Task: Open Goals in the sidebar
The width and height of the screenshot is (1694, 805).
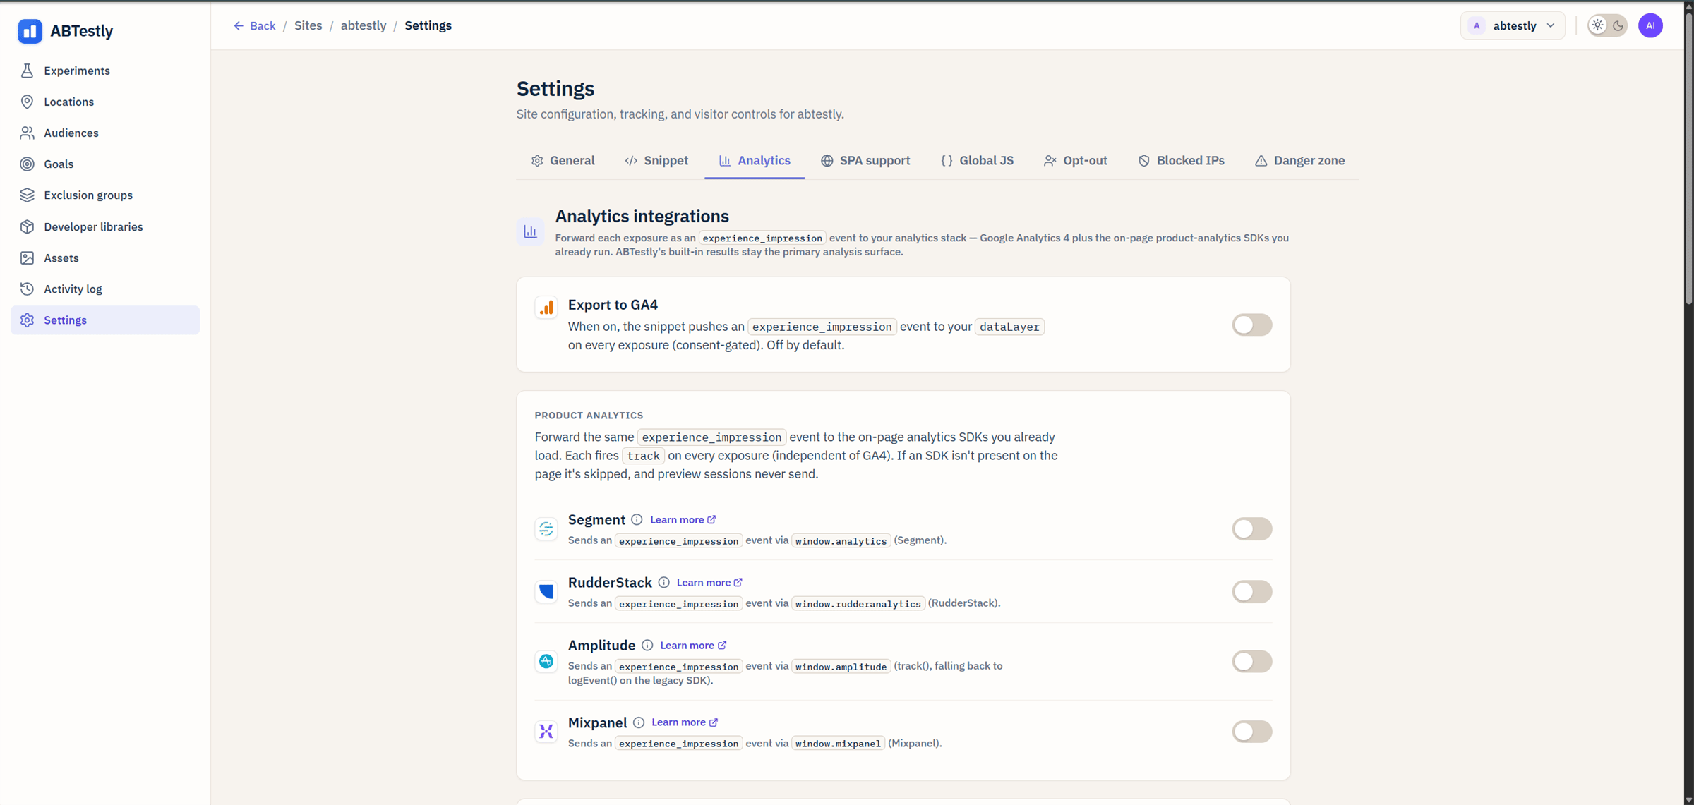Action: pyautogui.click(x=105, y=164)
